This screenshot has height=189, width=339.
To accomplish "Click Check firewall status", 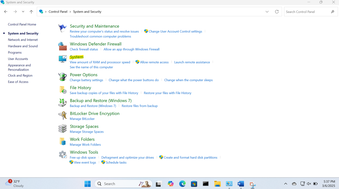I will point(84,49).
